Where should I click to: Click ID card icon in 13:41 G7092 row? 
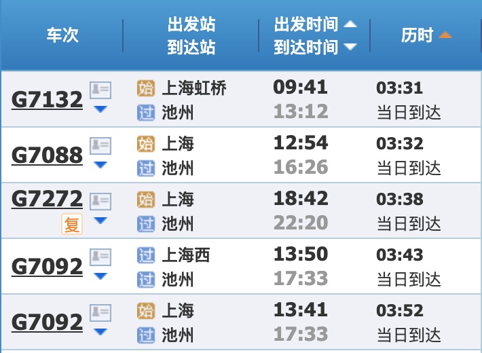click(100, 313)
